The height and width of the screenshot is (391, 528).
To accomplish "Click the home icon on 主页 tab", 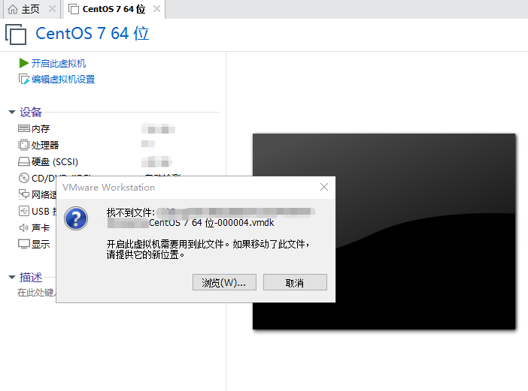I will [x=13, y=10].
